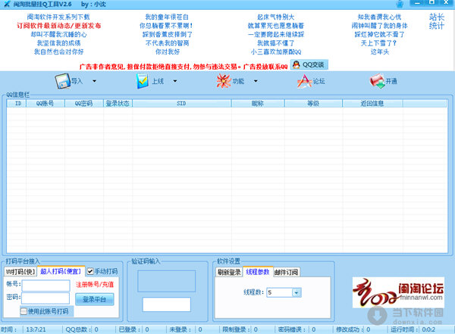Open the 刷新登录 tab
This screenshot has height=334, width=455.
coord(229,272)
